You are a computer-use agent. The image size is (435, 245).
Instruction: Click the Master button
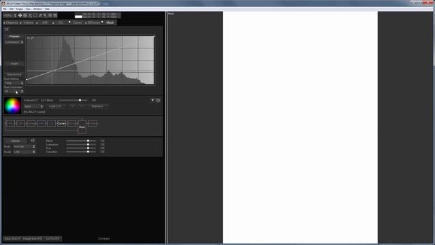click(x=16, y=141)
